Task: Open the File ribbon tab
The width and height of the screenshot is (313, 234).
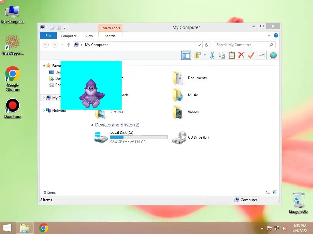Action: click(x=48, y=36)
